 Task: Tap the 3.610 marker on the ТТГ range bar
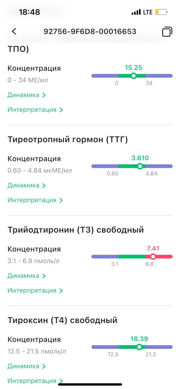(140, 166)
